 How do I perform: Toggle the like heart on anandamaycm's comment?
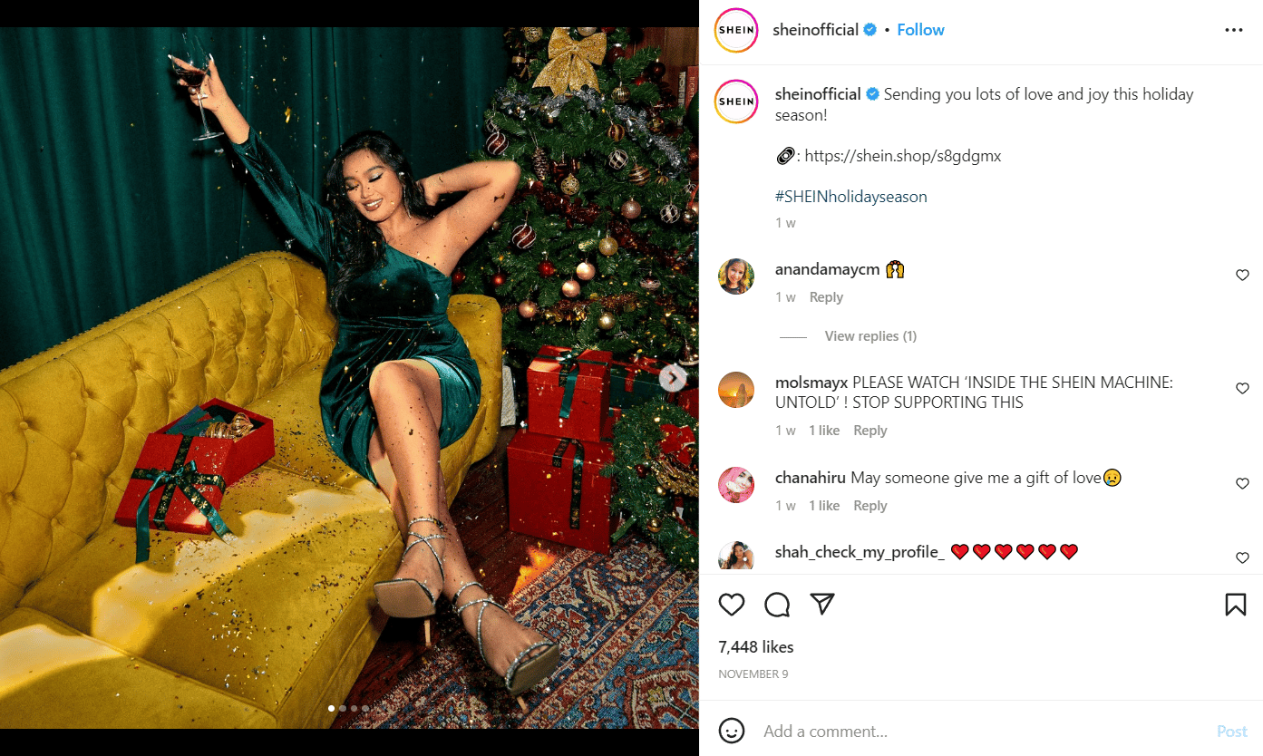tap(1242, 275)
